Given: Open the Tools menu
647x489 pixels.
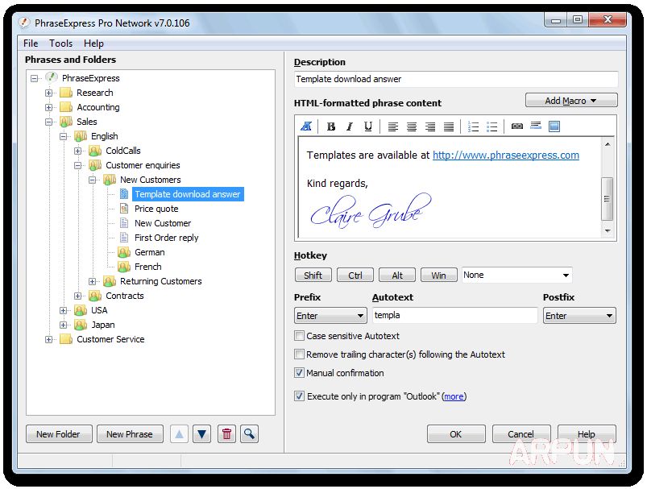Looking at the screenshot, I should point(60,44).
